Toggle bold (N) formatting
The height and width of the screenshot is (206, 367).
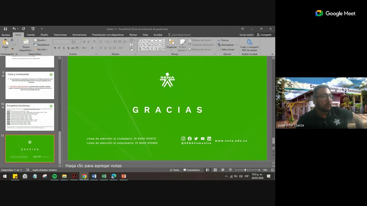pyautogui.click(x=55, y=48)
